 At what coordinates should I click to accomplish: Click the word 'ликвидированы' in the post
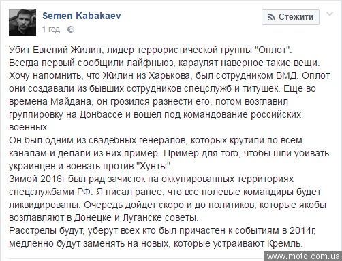(x=44, y=205)
